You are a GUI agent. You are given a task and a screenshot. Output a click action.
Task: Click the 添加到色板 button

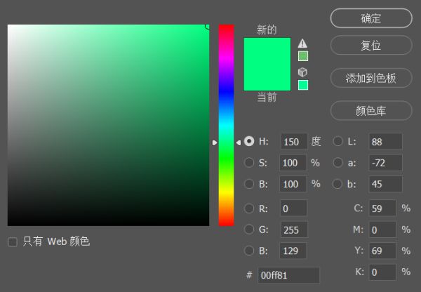(x=371, y=78)
